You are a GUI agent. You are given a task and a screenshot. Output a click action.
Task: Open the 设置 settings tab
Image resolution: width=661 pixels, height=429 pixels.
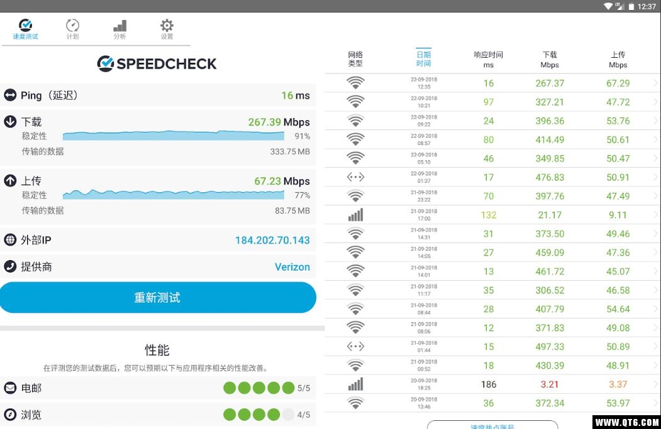point(167,29)
